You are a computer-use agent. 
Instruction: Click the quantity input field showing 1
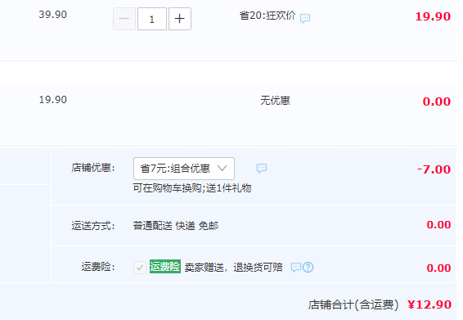152,19
